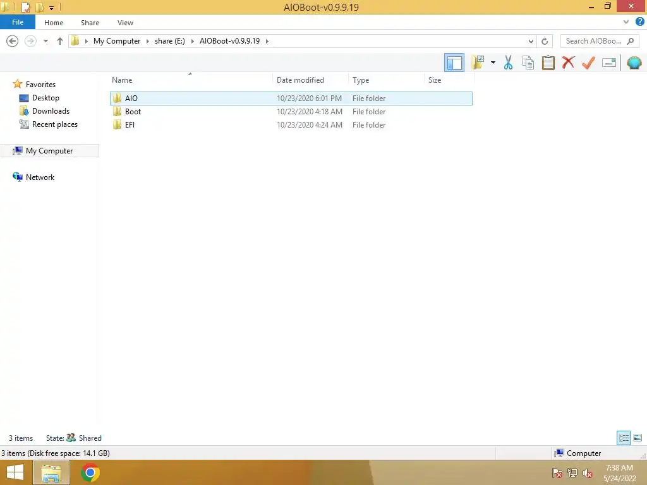647x485 pixels.
Task: Click the red X Delete icon
Action: [x=568, y=63]
